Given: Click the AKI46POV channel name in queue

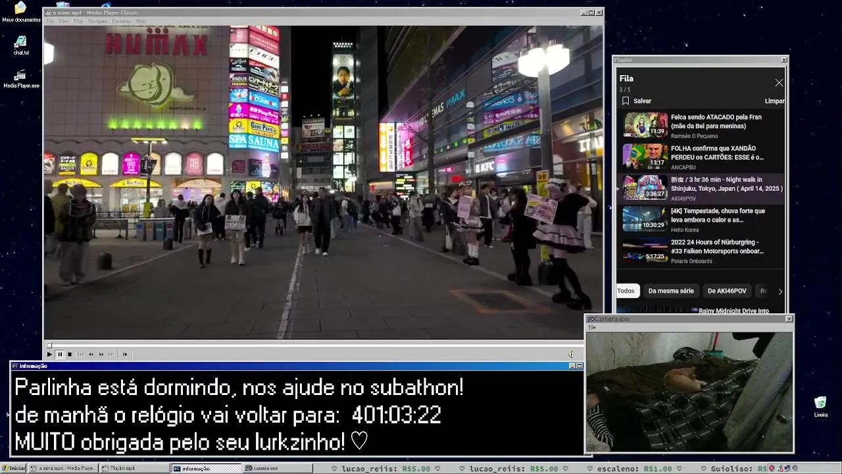Looking at the screenshot, I should coord(683,199).
